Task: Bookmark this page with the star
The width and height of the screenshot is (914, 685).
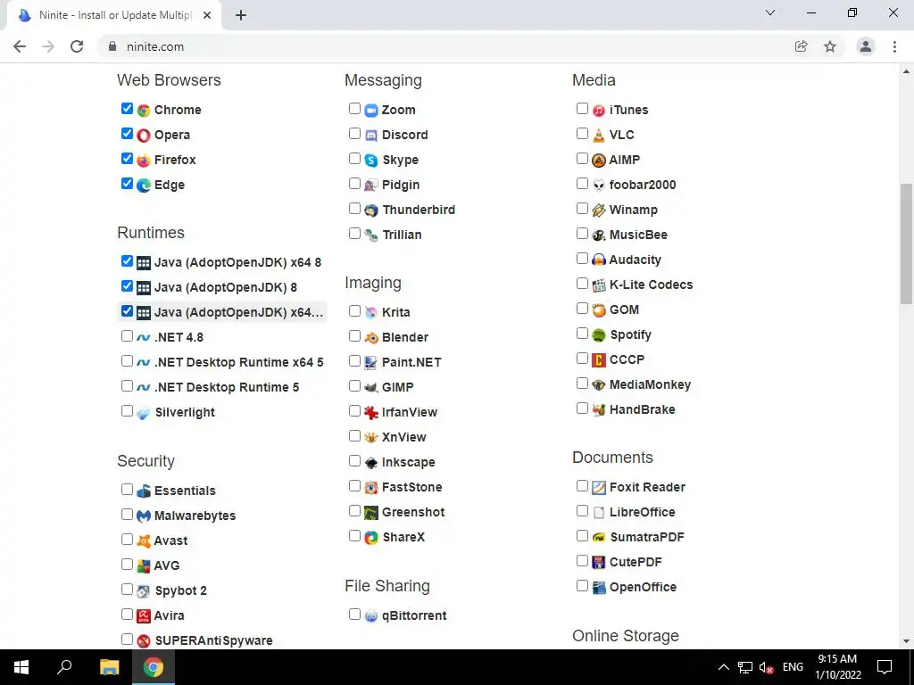Action: coord(830,46)
